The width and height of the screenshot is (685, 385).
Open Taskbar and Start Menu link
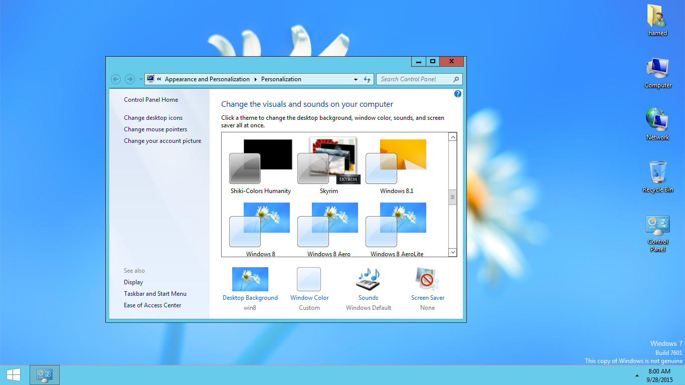pos(155,294)
